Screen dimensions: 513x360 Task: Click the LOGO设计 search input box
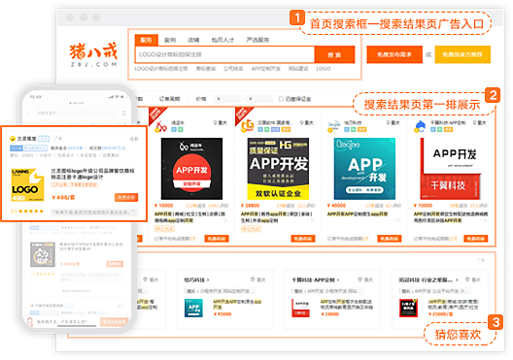[224, 54]
